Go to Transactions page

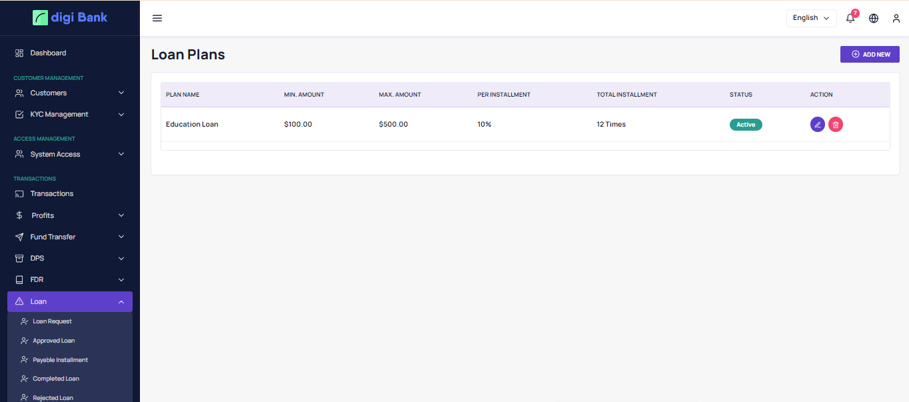(x=51, y=193)
